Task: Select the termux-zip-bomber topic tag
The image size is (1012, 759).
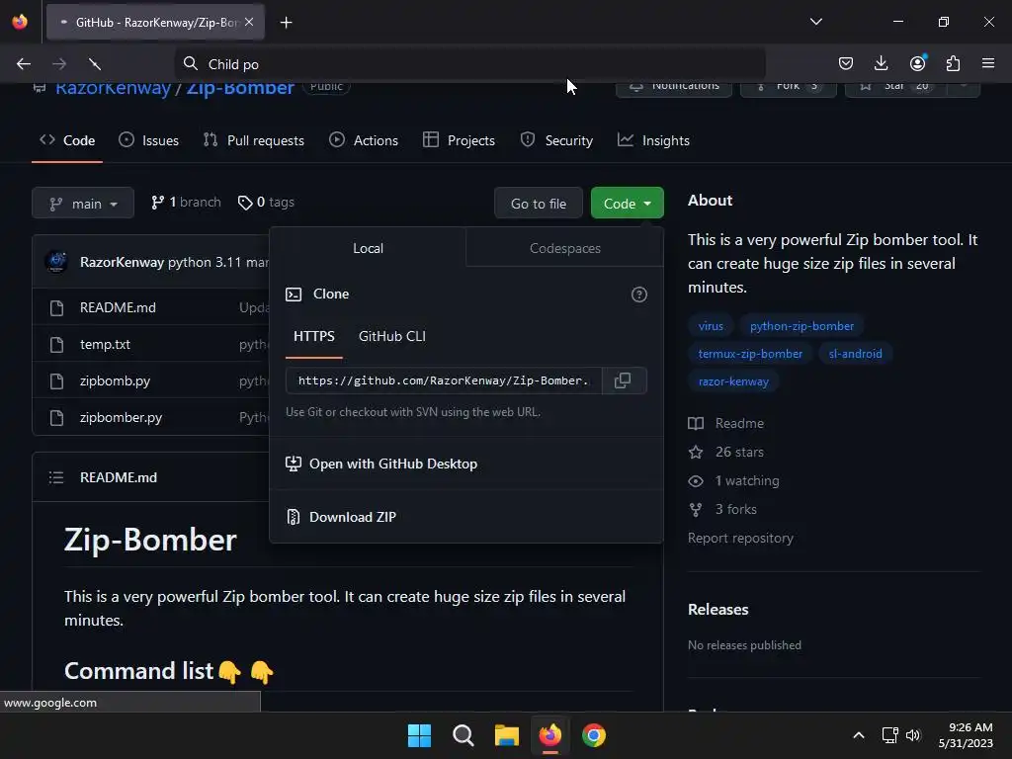Action: [x=750, y=354]
